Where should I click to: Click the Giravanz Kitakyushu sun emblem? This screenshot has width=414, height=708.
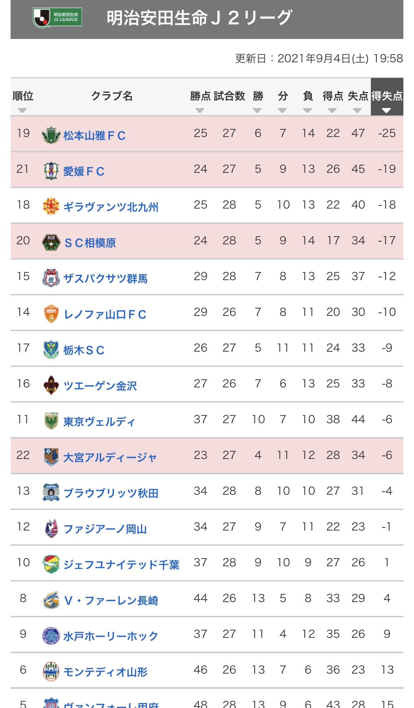[x=51, y=206]
